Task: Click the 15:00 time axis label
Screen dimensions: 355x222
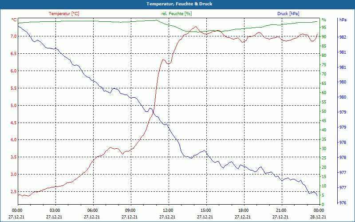Action: pyautogui.click(x=205, y=210)
